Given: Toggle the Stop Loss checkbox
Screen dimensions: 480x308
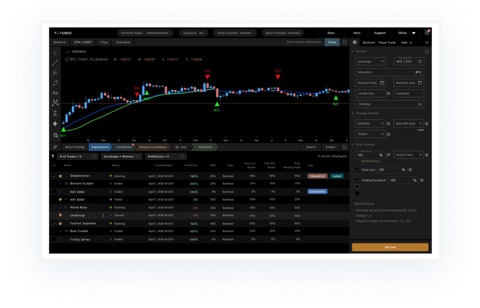Looking at the screenshot, I should (357, 170).
